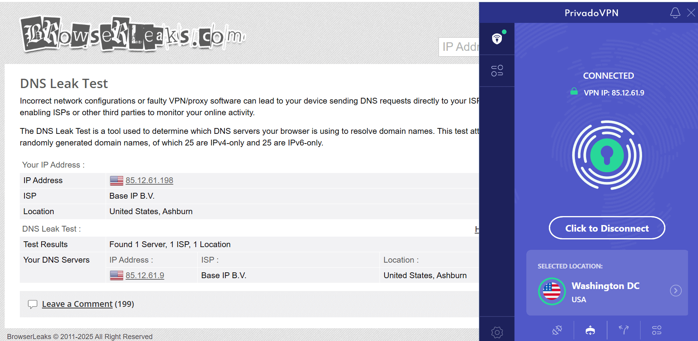Click the USA flag icon of selected location
Image resolution: width=698 pixels, height=341 pixels.
552,291
